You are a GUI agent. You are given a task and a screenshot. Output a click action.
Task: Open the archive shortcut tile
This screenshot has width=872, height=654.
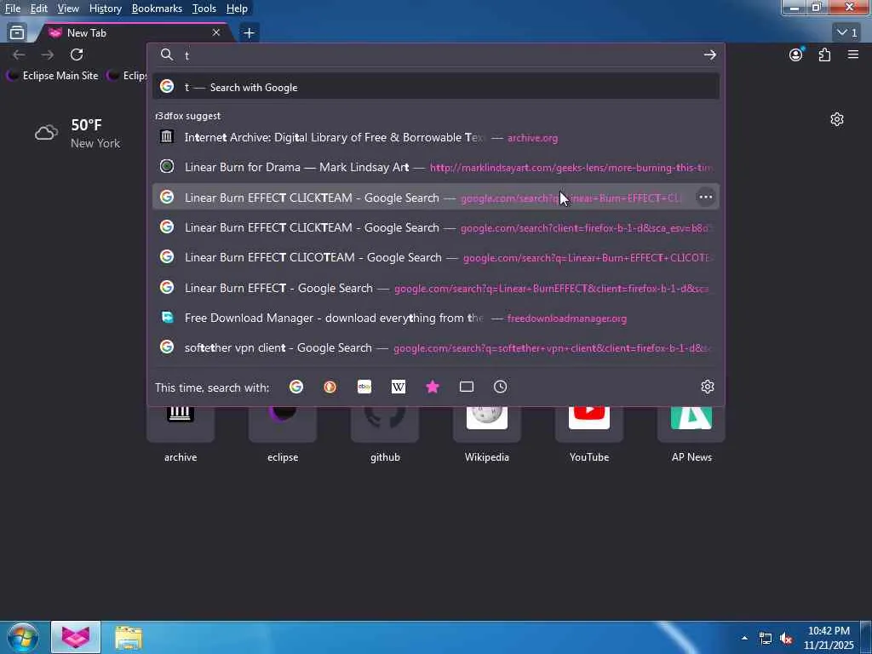181,424
